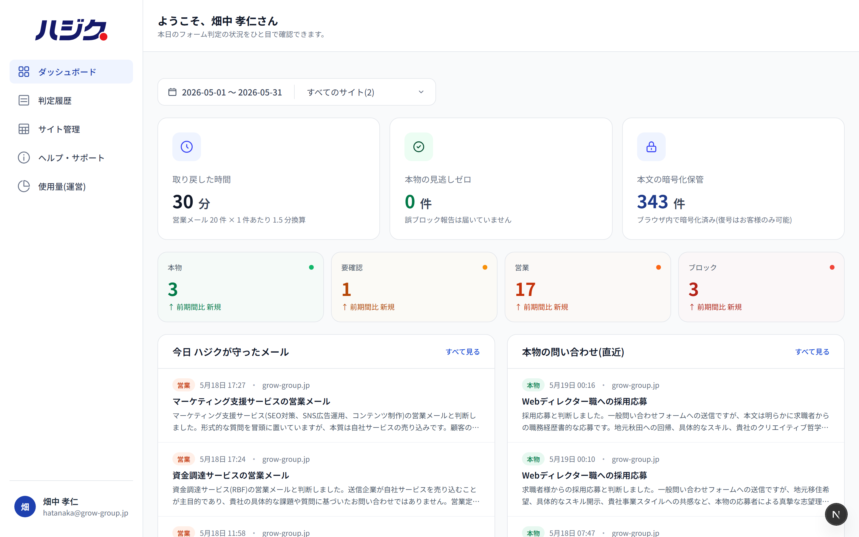Click the 営業 count card showing 17
This screenshot has height=537, width=859.
click(588, 287)
